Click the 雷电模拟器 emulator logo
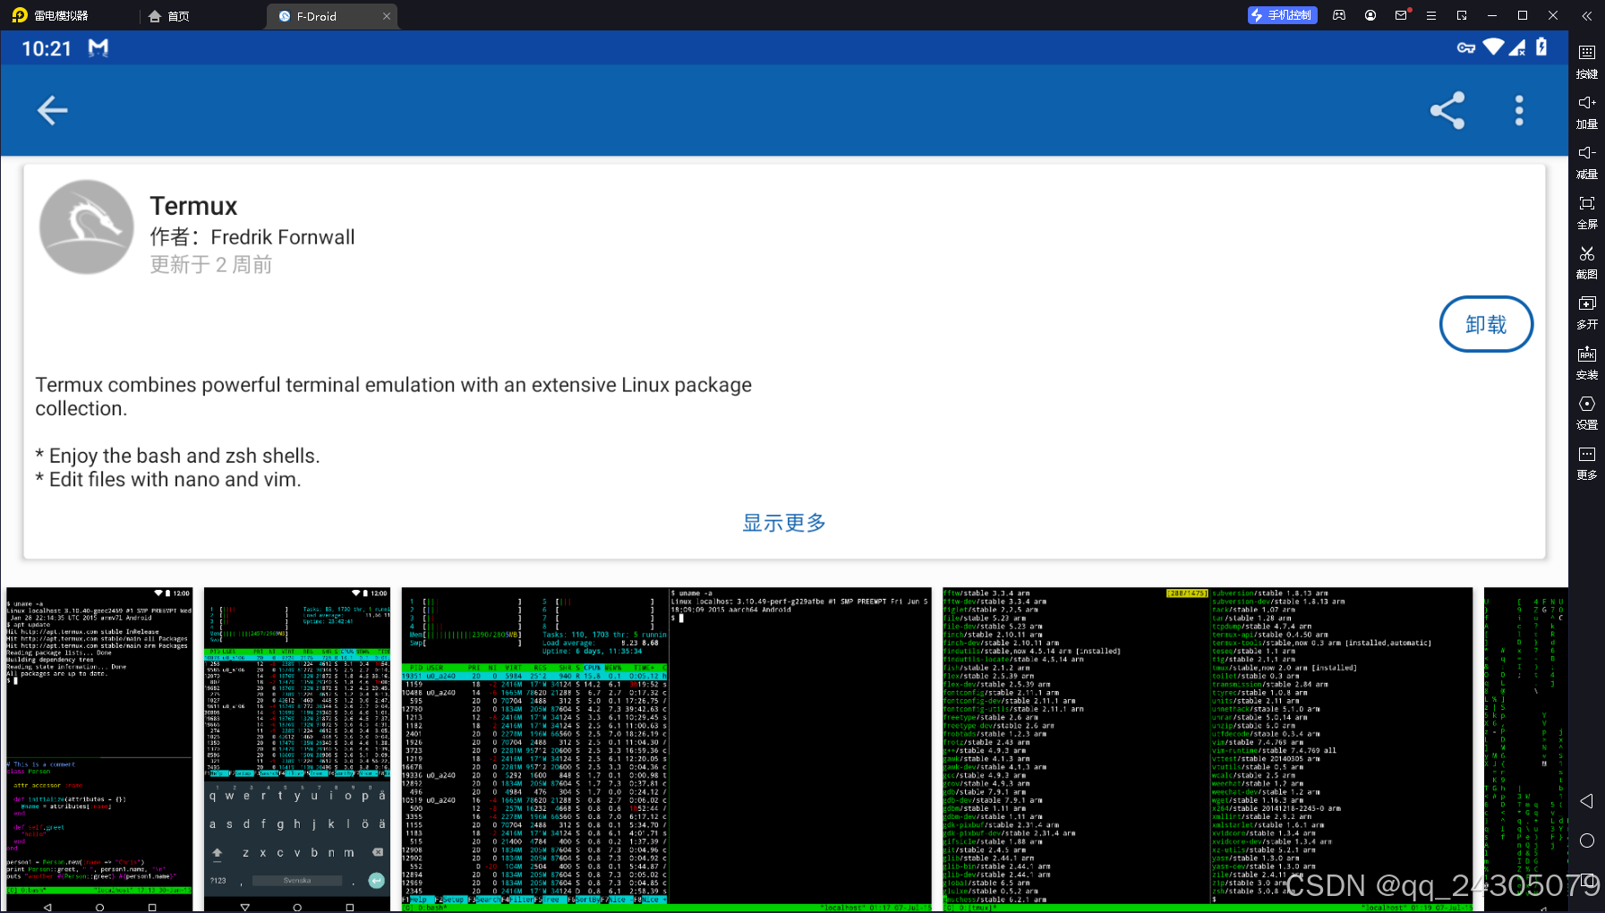1605x913 pixels. coord(20,15)
